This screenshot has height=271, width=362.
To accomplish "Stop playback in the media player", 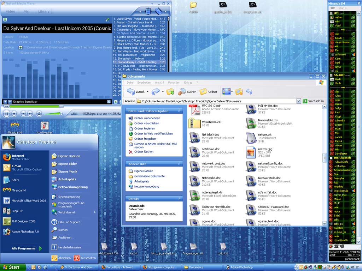I will [x=14, y=114].
